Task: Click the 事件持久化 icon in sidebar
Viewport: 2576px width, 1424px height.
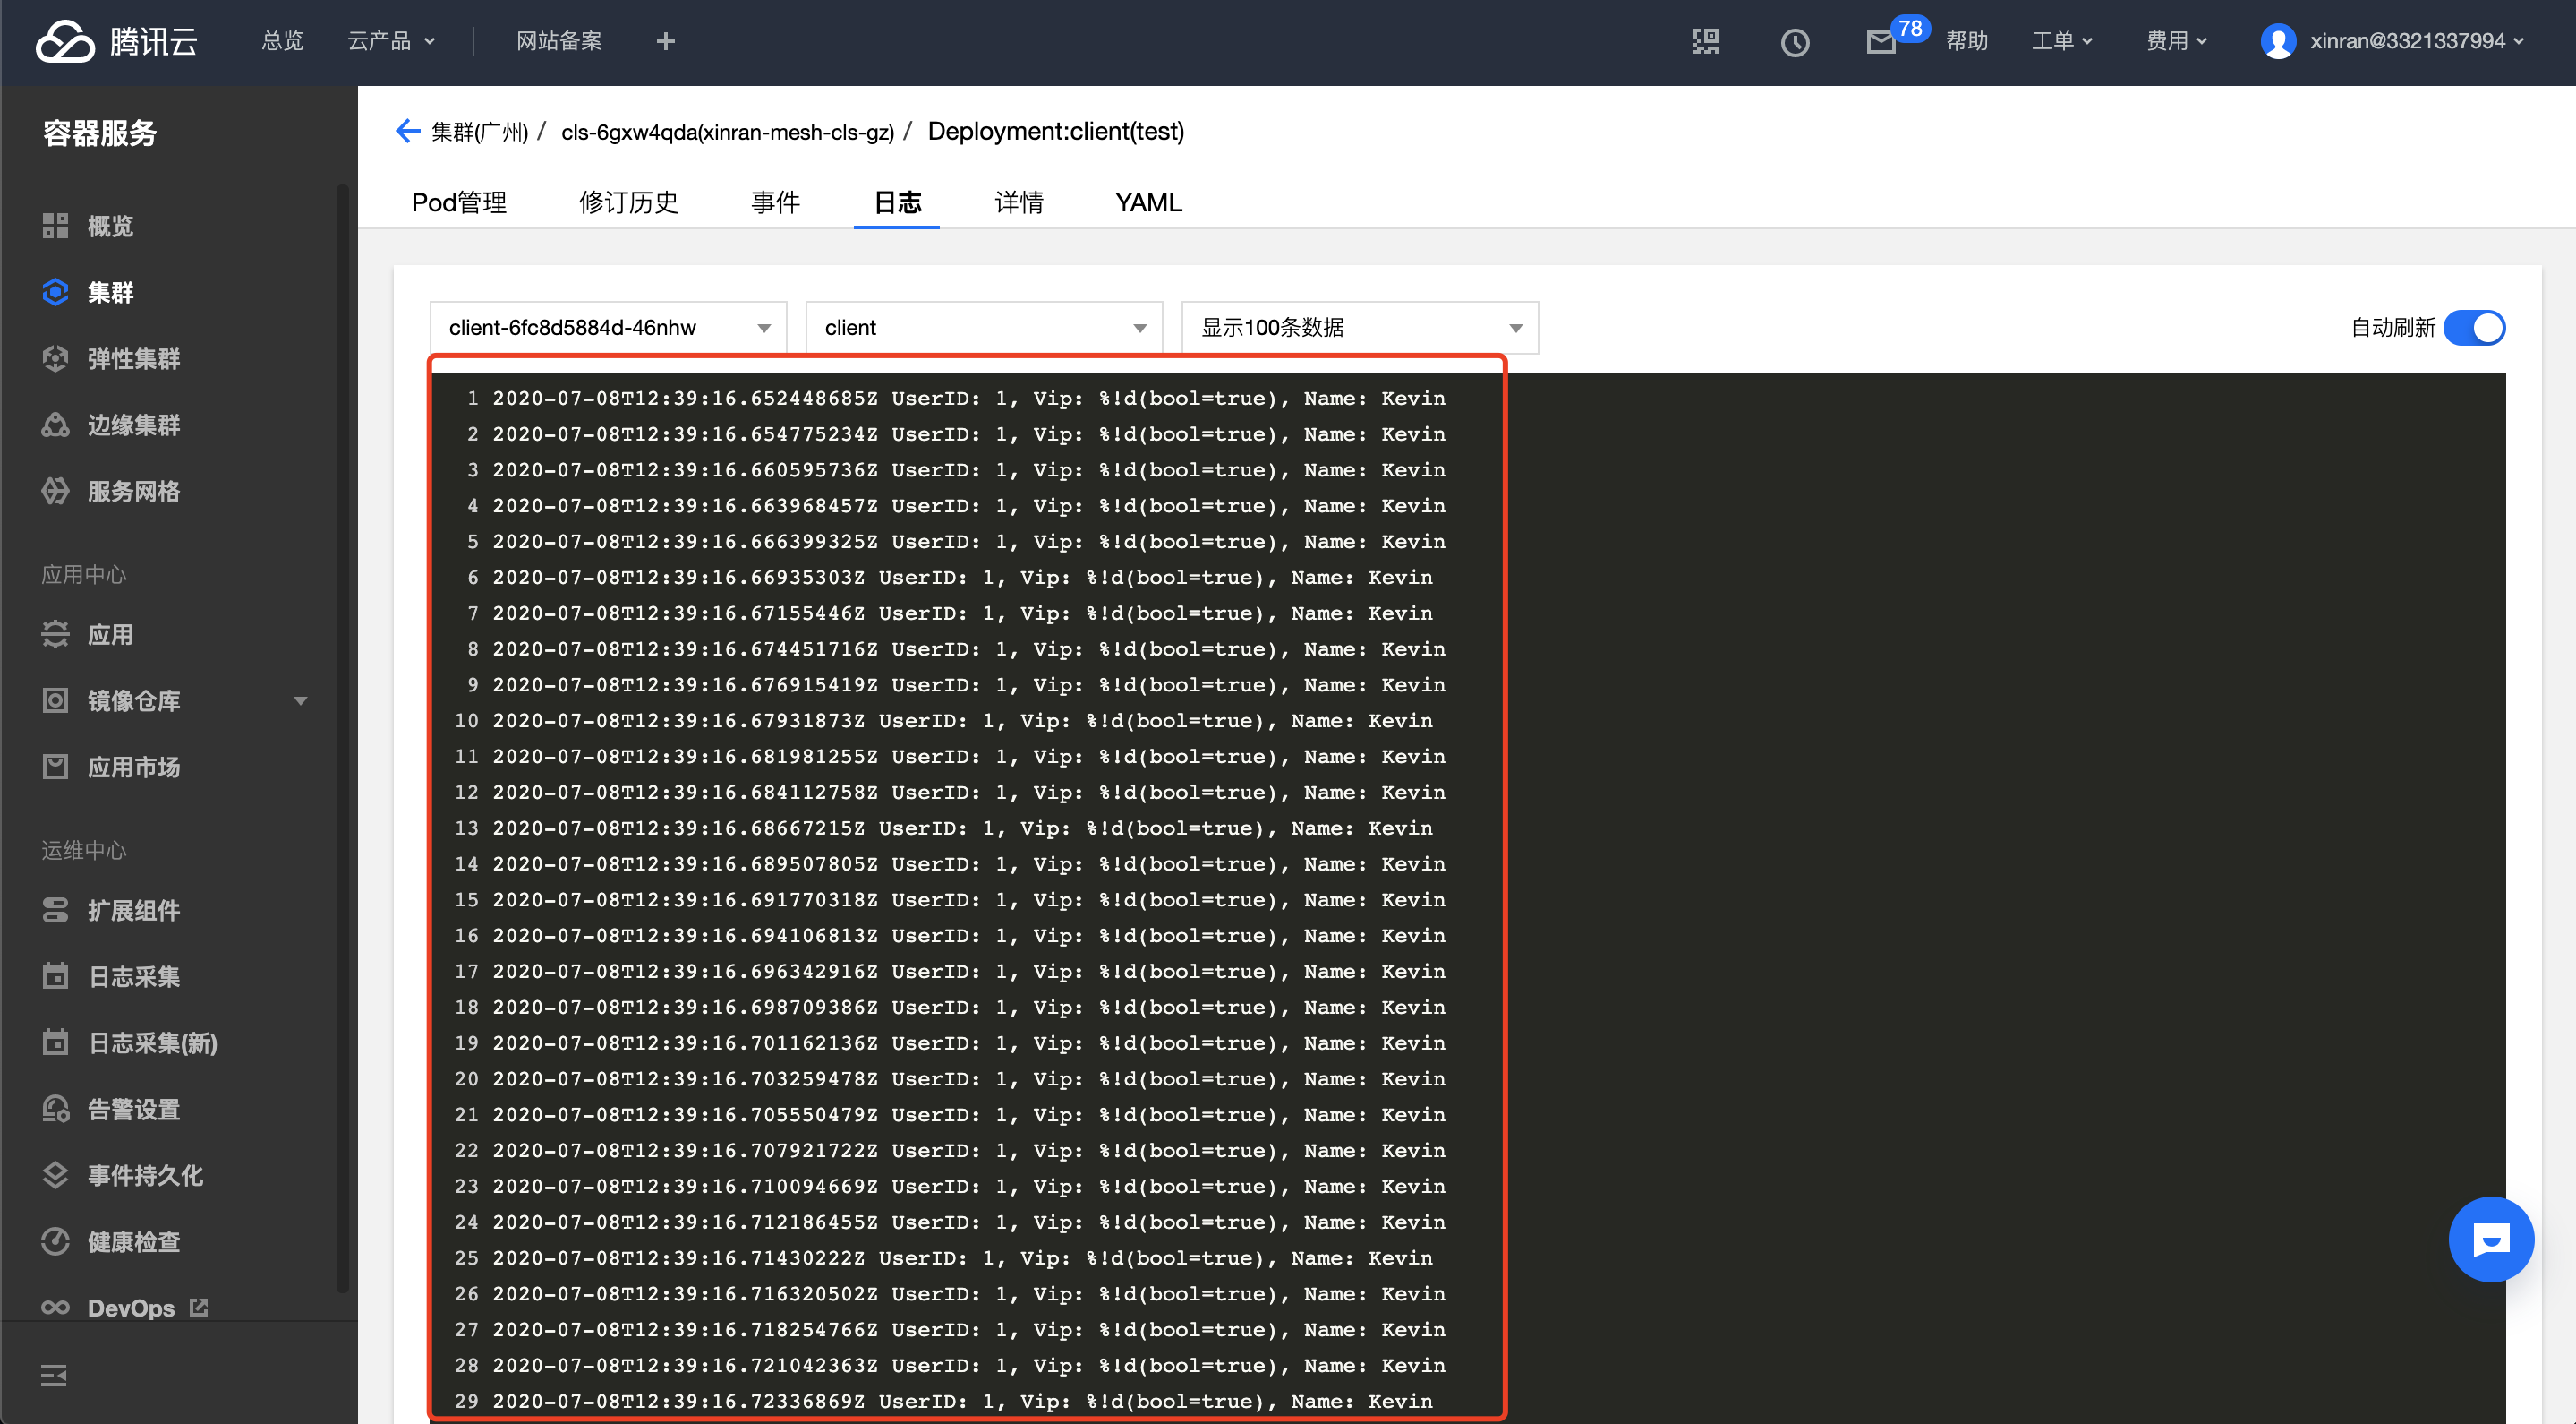Action: [x=55, y=1175]
